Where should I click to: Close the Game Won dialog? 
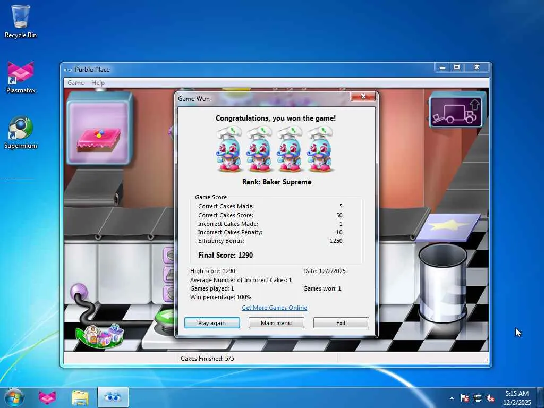(x=363, y=97)
